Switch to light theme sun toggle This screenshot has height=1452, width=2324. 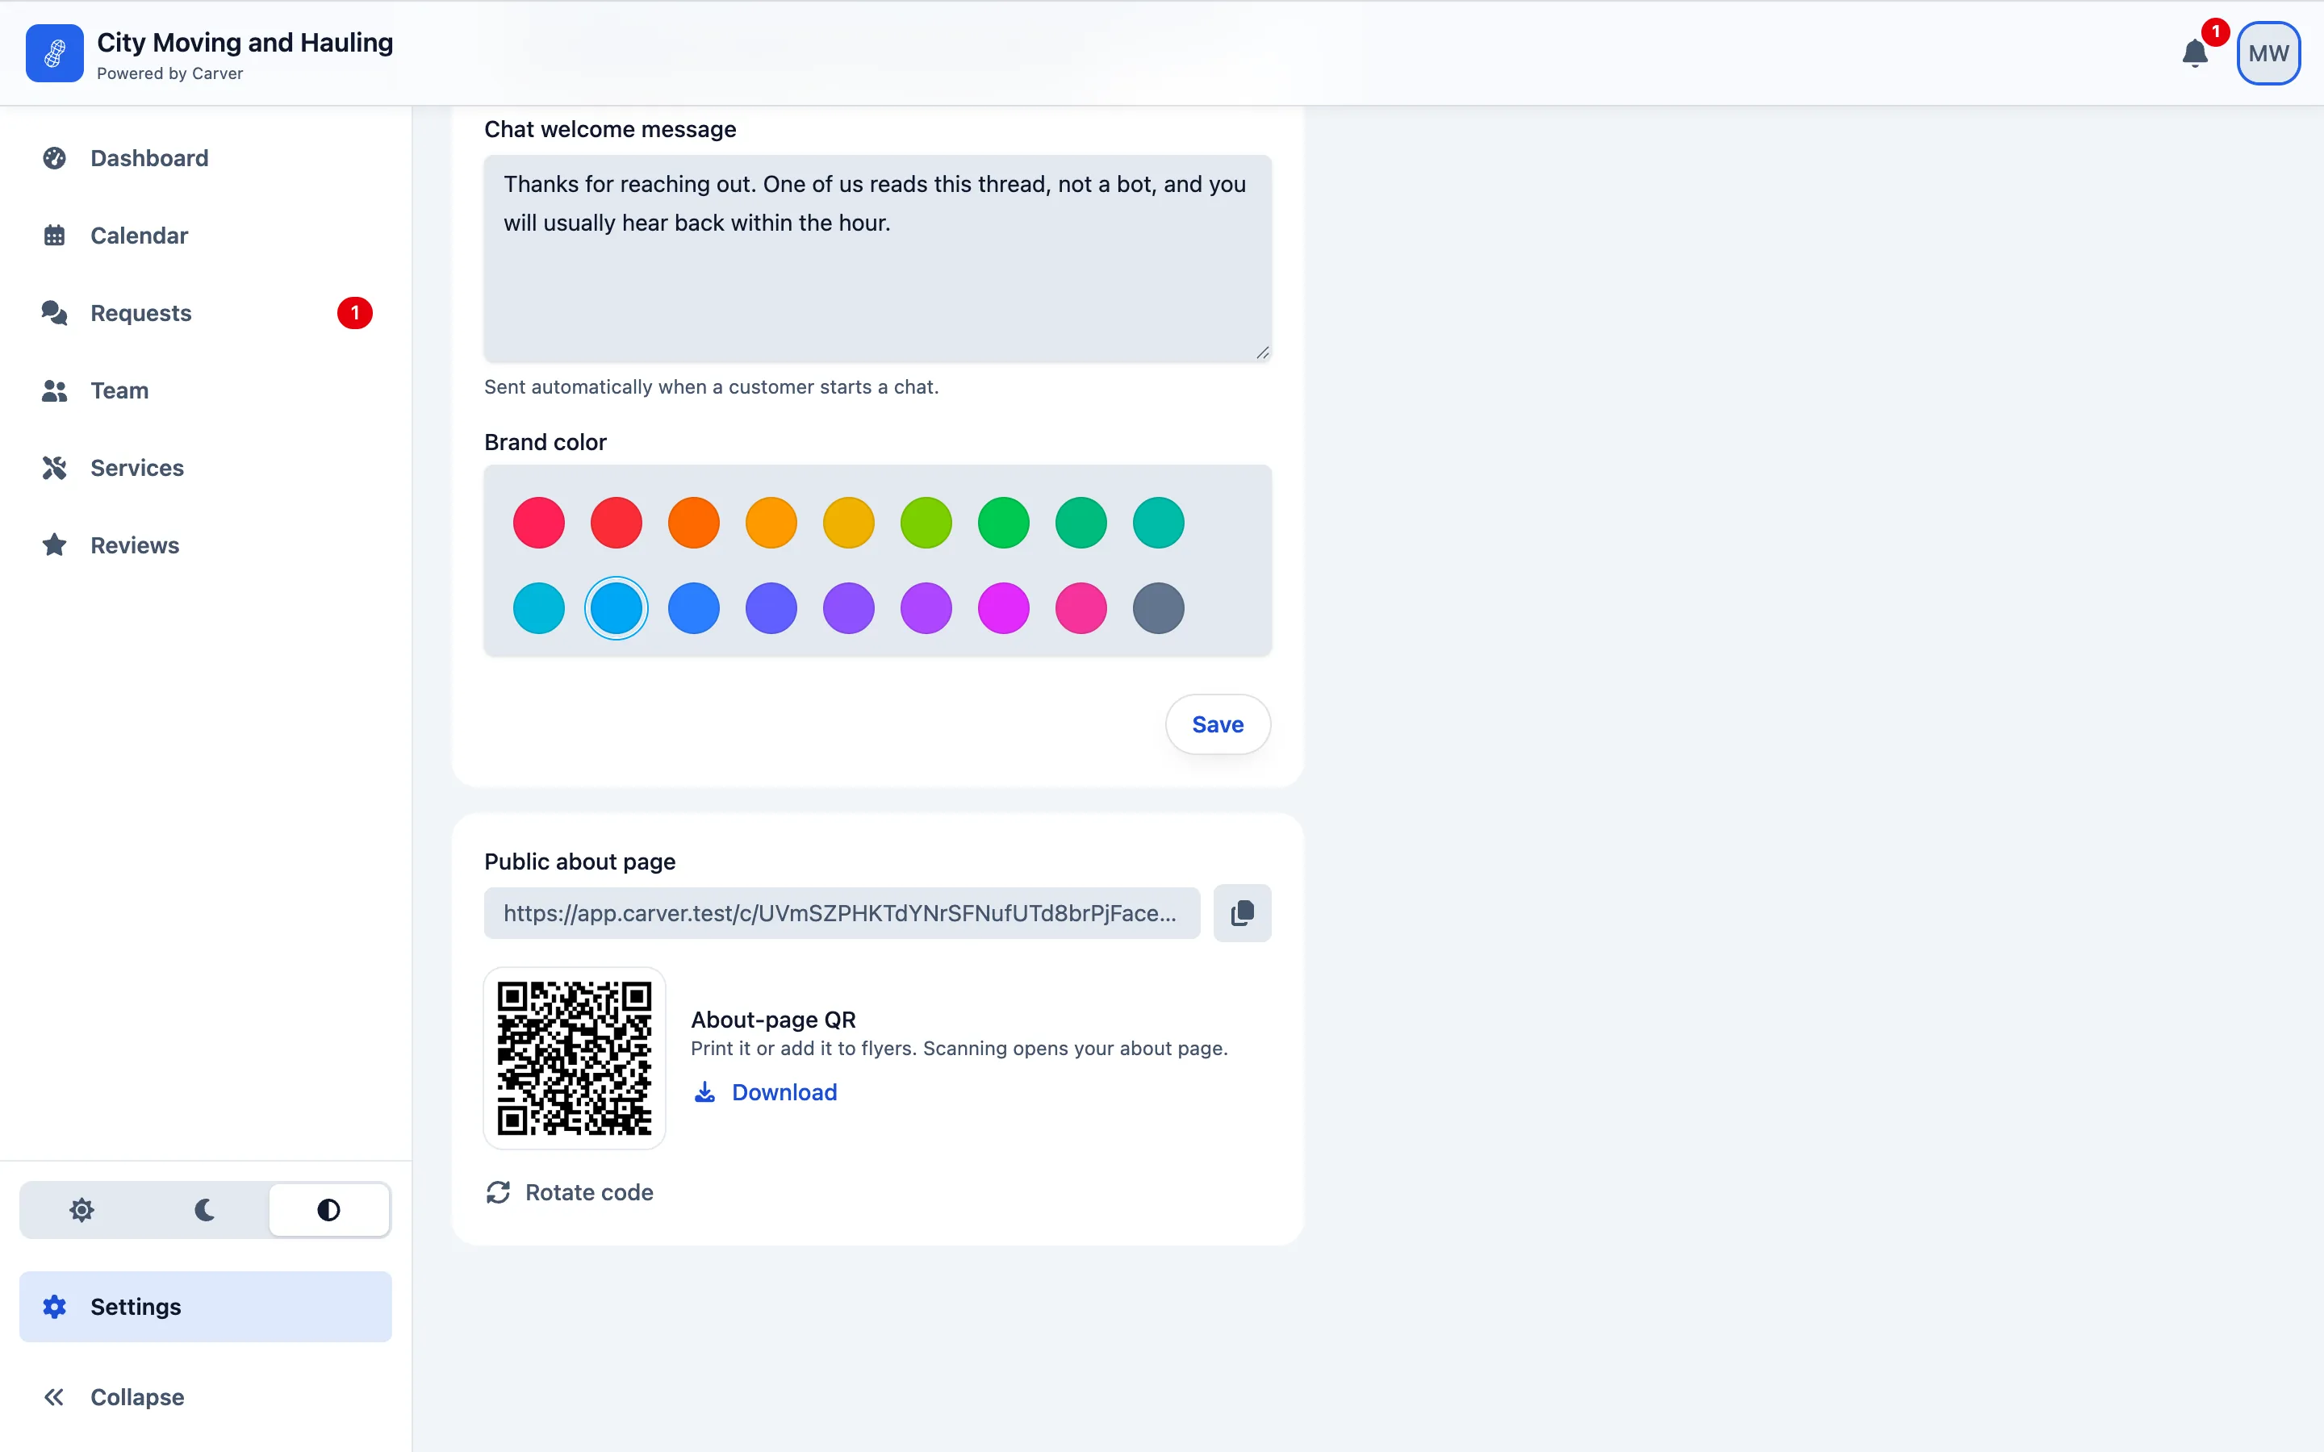82,1209
